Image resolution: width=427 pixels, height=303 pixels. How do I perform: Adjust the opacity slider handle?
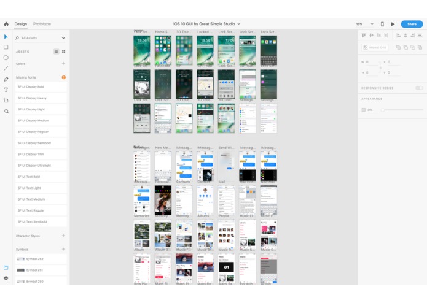click(383, 110)
